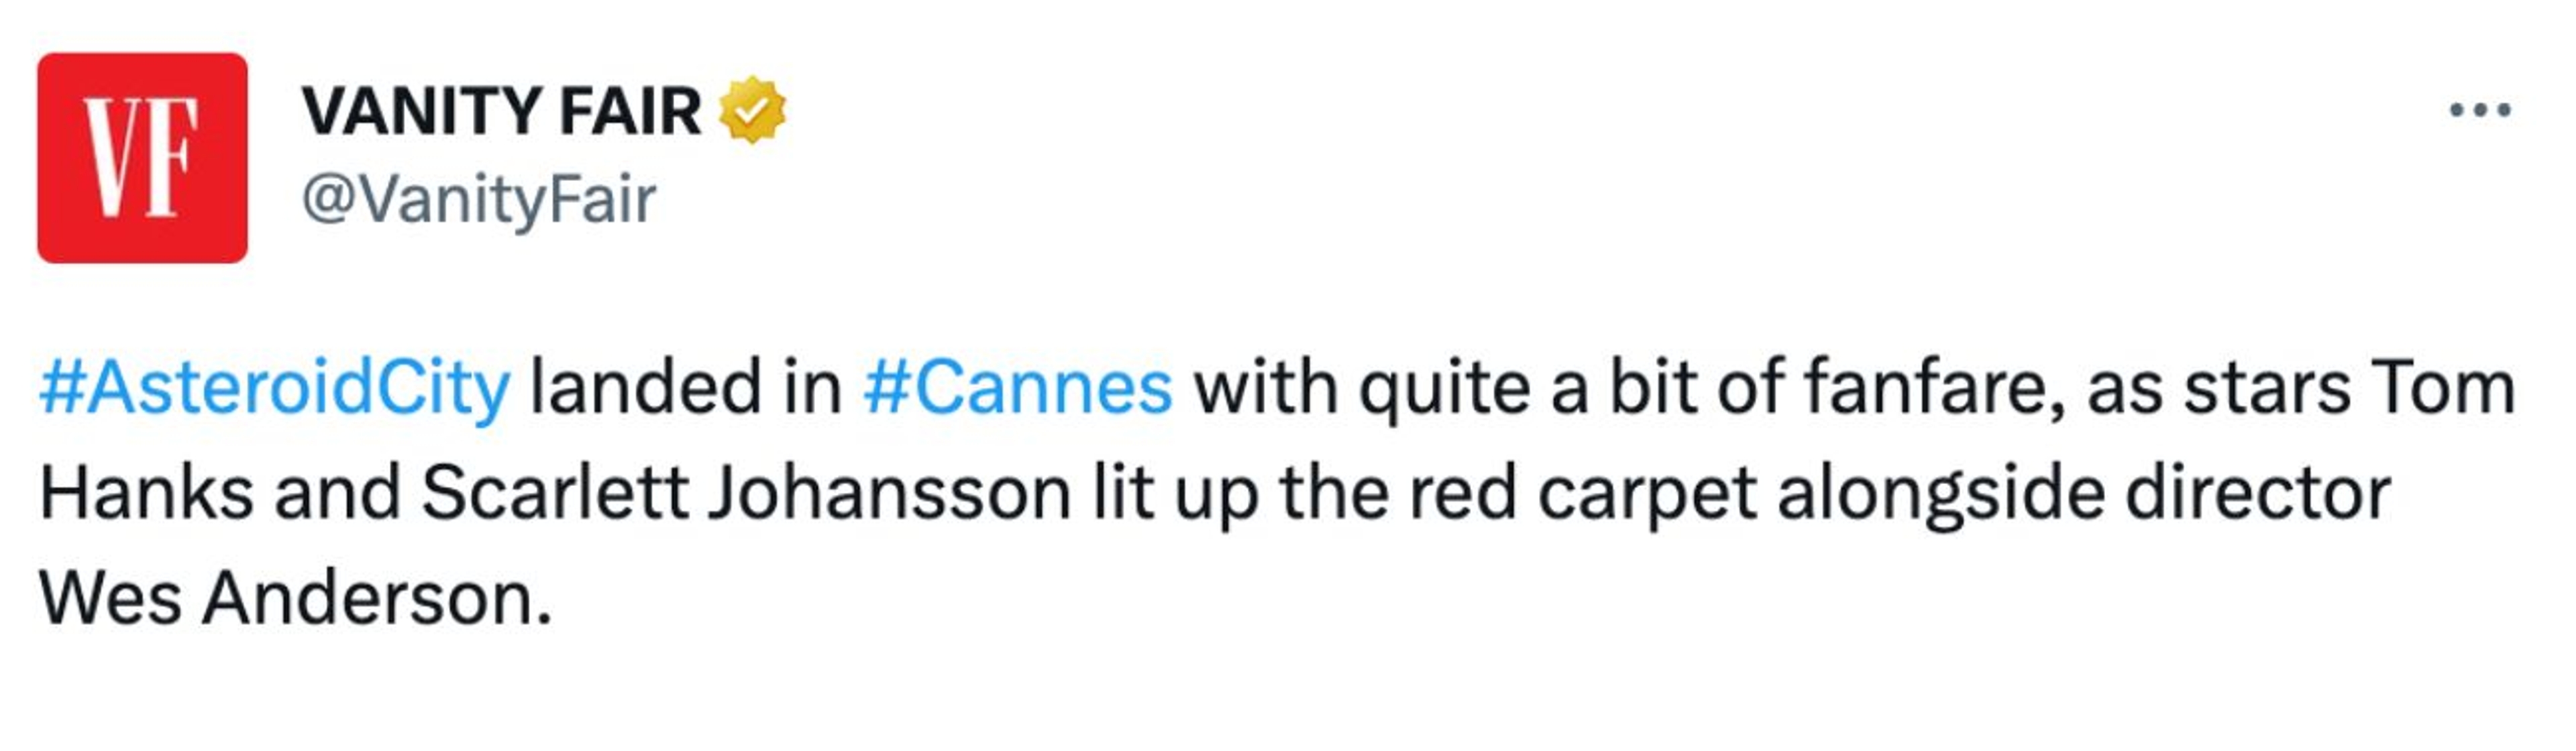Open the #Cannes hashtag link
This screenshot has height=751, width=2576.
point(1017,388)
